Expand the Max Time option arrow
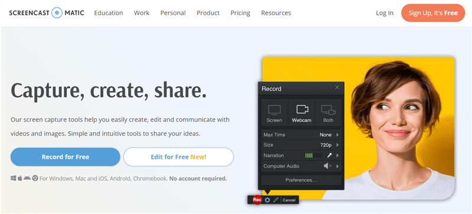This screenshot has height=214, width=472. tap(337, 135)
